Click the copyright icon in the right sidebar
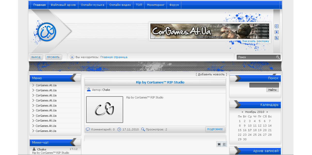Screen dimensions: 312x155 [276, 26]
